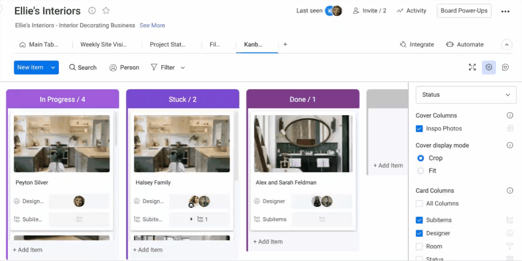The image size is (522, 261).
Task: Open board info icon beside Ellie's Interiors
Action: coord(92,10)
